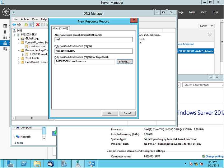The width and height of the screenshot is (224, 168).
Task: Open Control Panel taskbar icon
Action: pyautogui.click(x=91, y=164)
